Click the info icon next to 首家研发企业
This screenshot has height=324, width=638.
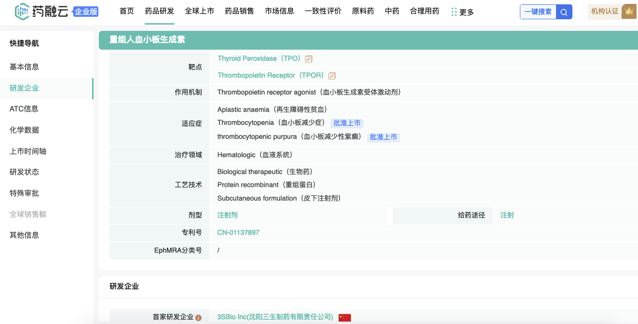coord(198,318)
